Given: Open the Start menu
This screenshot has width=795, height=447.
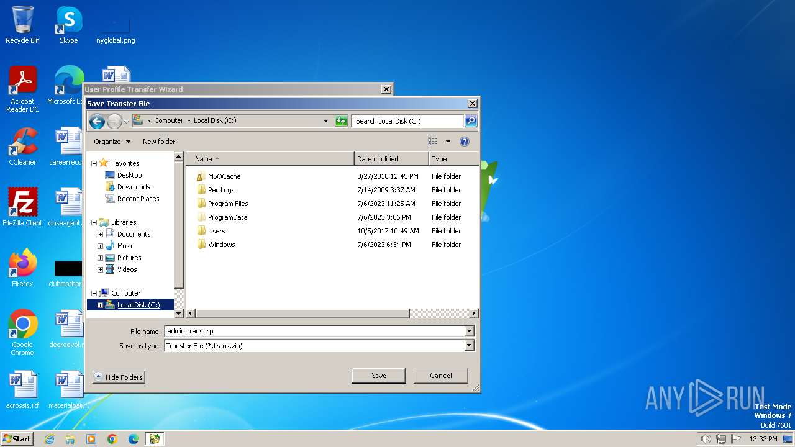Looking at the screenshot, I should click(x=17, y=438).
